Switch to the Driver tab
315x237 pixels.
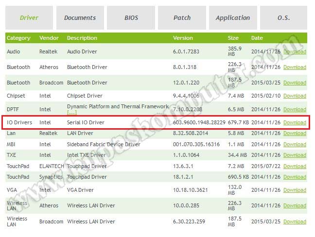coord(29,18)
